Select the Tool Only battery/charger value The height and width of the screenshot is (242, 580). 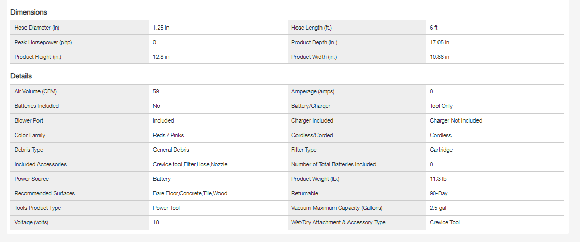tap(441, 106)
